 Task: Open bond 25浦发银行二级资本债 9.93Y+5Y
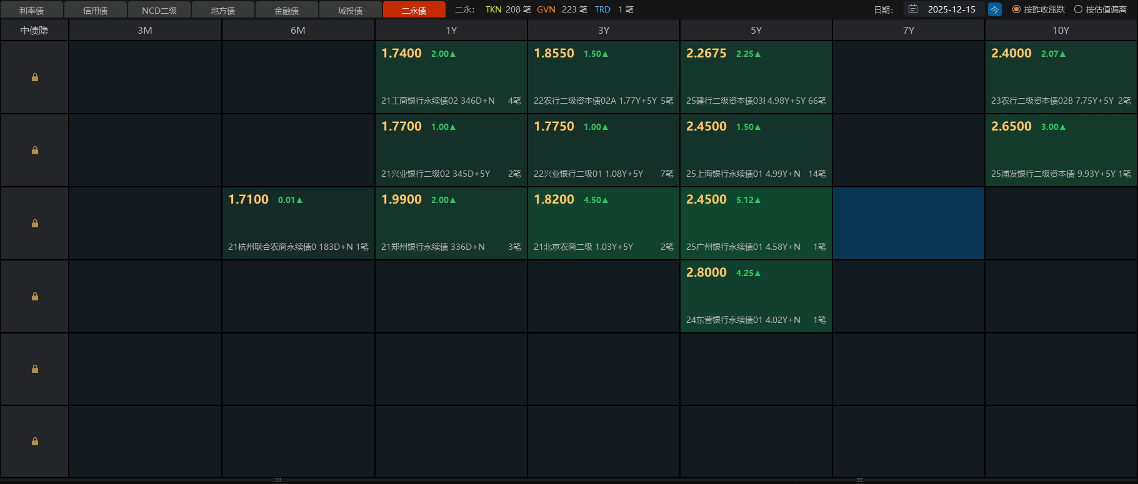tap(1053, 174)
